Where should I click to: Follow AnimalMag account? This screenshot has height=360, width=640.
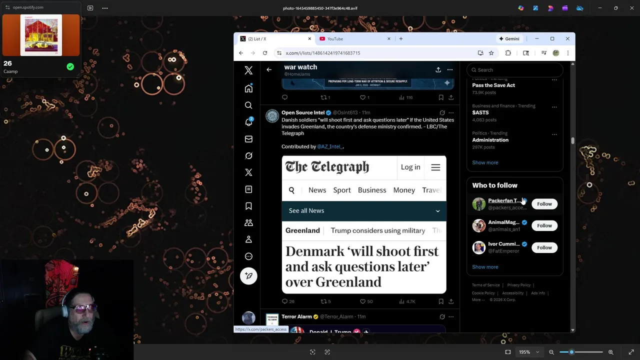point(544,225)
